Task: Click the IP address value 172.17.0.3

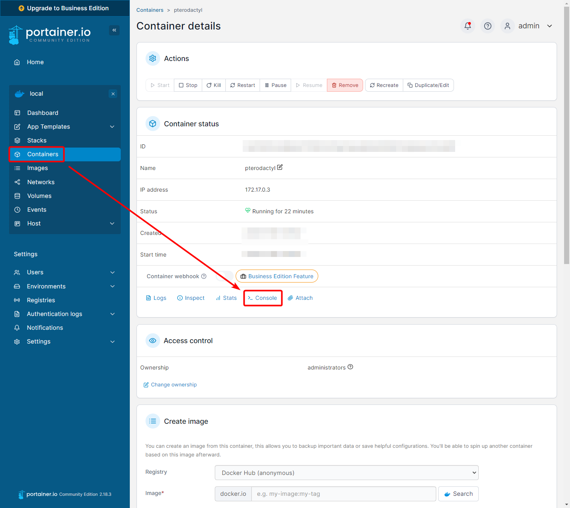Action: coord(258,190)
